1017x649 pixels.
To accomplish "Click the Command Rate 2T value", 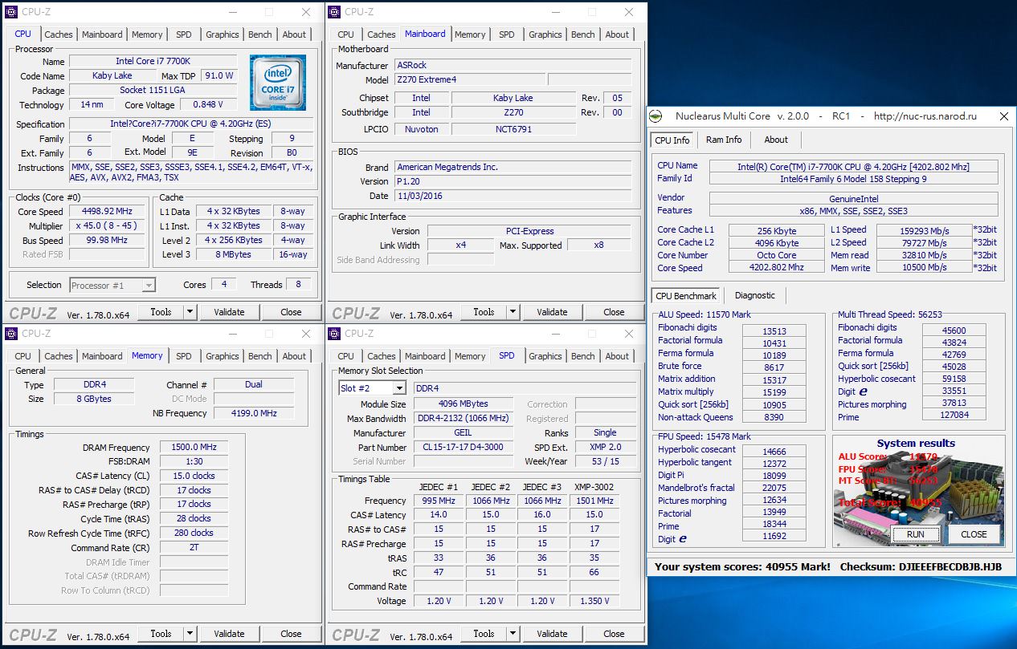I will tap(193, 548).
